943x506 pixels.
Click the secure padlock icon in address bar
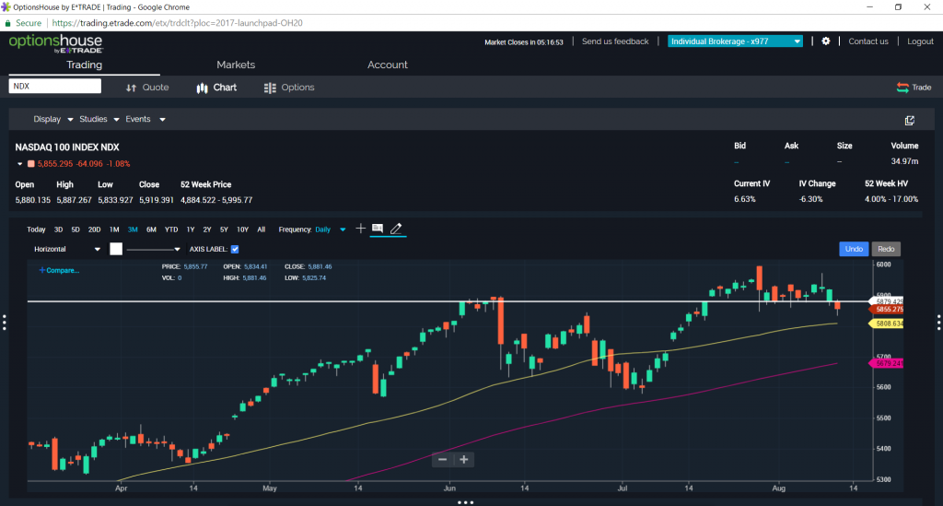[7, 23]
